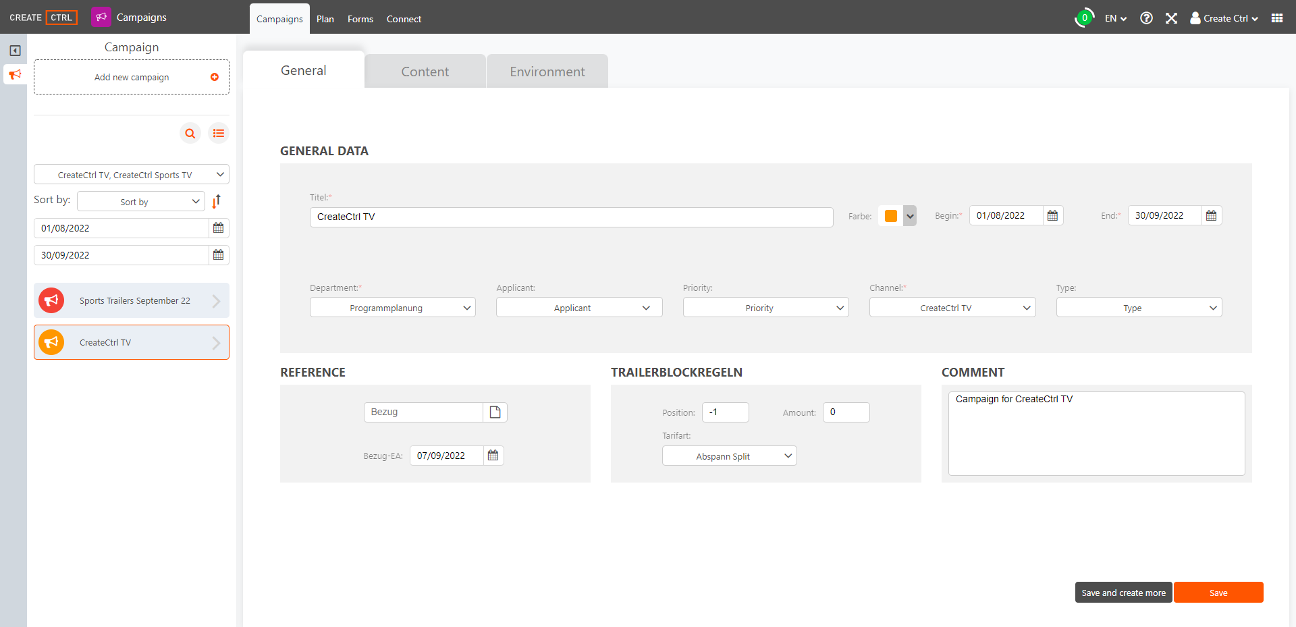This screenshot has height=627, width=1296.
Task: Open the Bezug-EA calendar picker
Action: (x=493, y=456)
